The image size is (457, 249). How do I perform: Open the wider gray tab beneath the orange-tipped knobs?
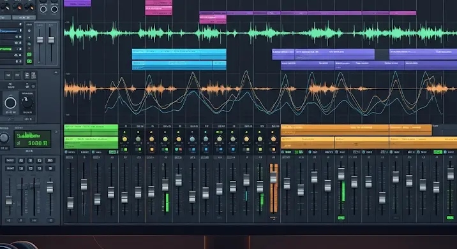[24, 17]
